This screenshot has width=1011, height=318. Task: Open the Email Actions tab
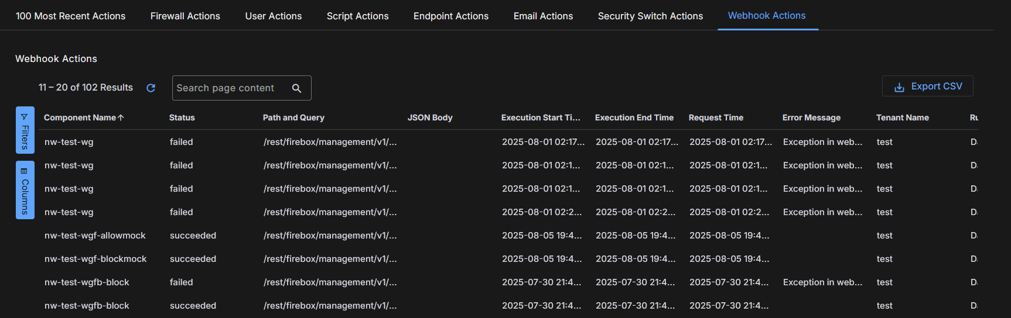coord(543,16)
